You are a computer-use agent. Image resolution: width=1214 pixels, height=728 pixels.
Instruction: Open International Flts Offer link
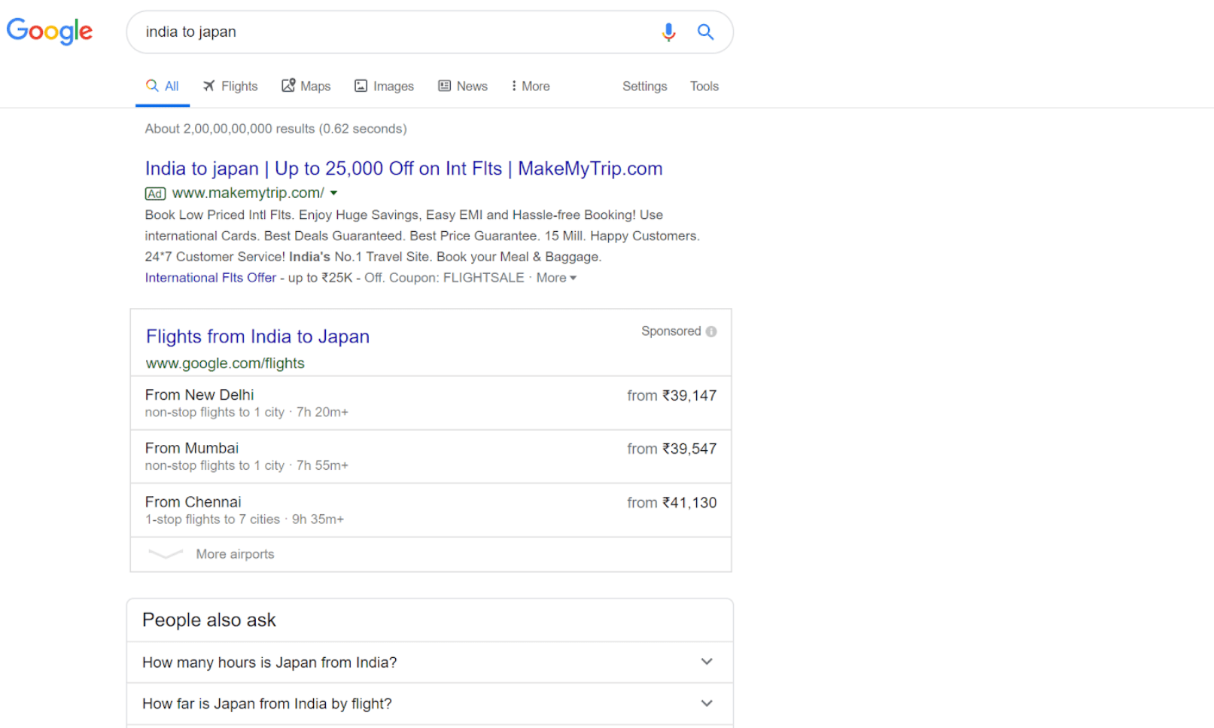(x=211, y=278)
